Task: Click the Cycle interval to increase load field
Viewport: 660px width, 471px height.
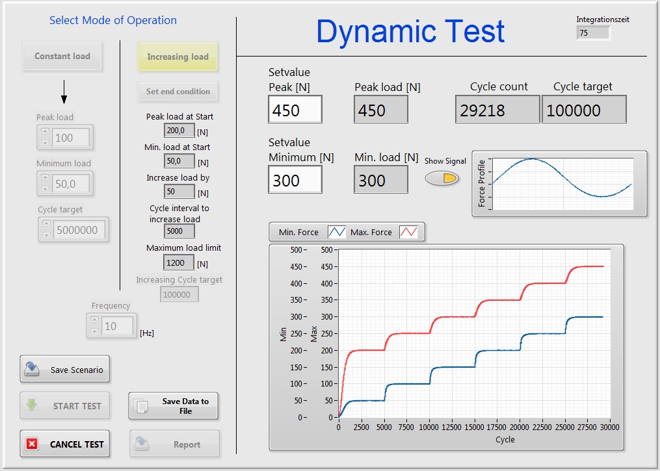Action: [x=179, y=231]
